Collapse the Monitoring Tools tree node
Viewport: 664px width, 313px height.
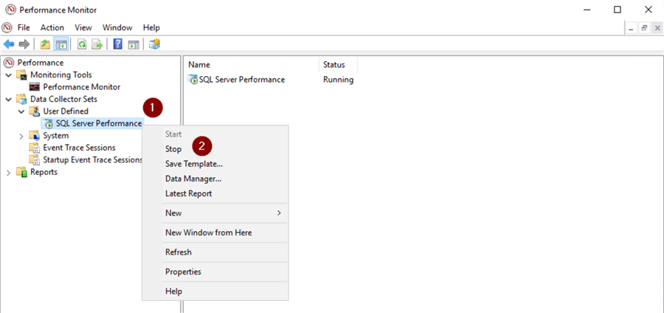click(x=8, y=75)
